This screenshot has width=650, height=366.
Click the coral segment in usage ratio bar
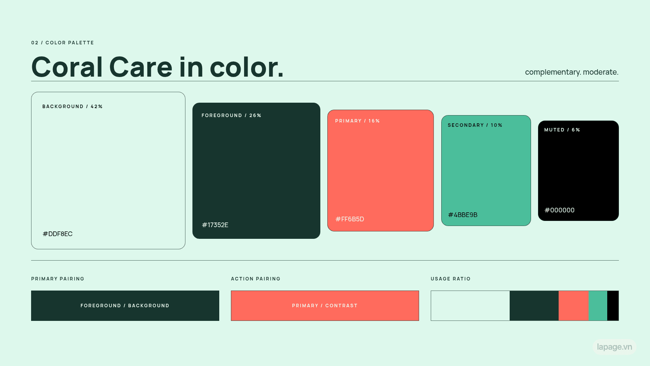(573, 306)
